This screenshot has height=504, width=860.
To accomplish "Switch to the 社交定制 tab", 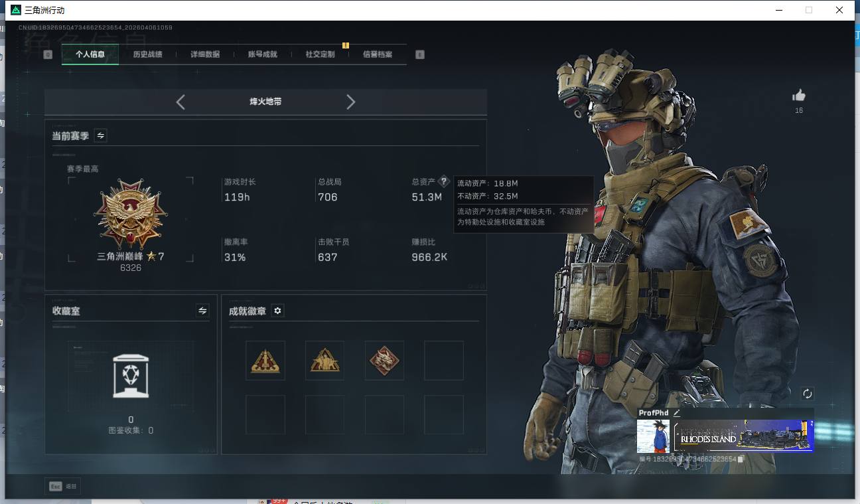I will (x=320, y=54).
